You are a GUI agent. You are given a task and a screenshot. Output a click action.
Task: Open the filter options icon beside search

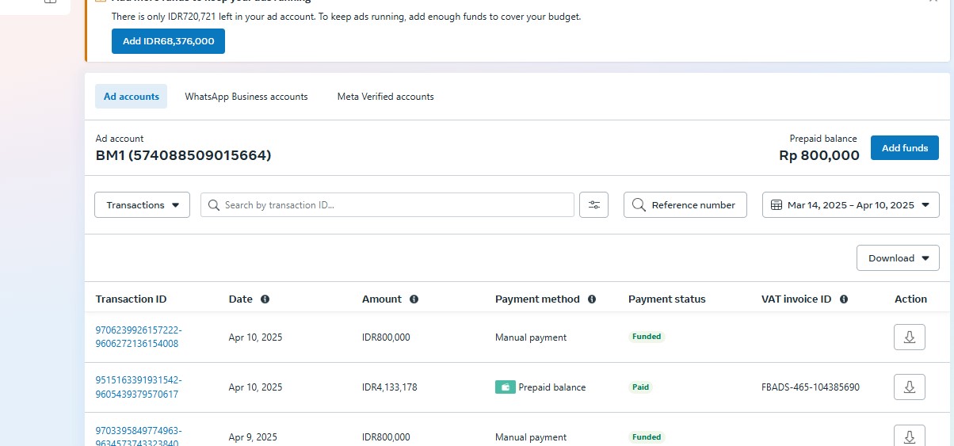coord(593,205)
